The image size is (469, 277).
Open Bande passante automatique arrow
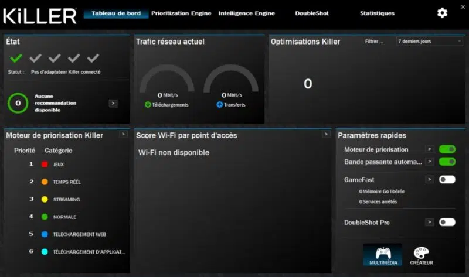point(430,162)
